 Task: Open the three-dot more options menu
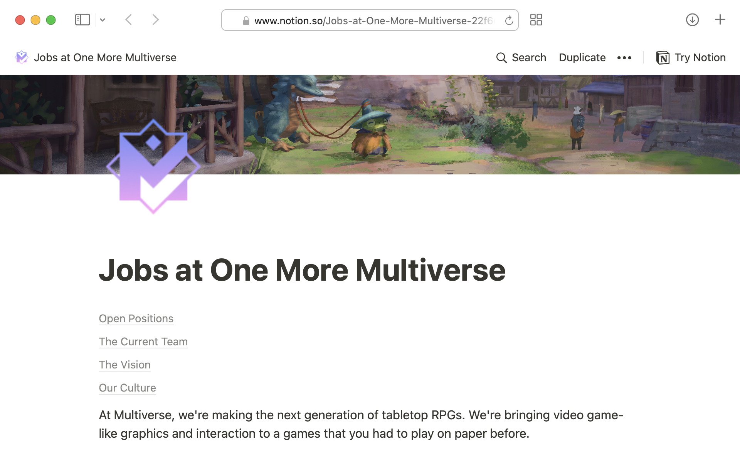(624, 58)
